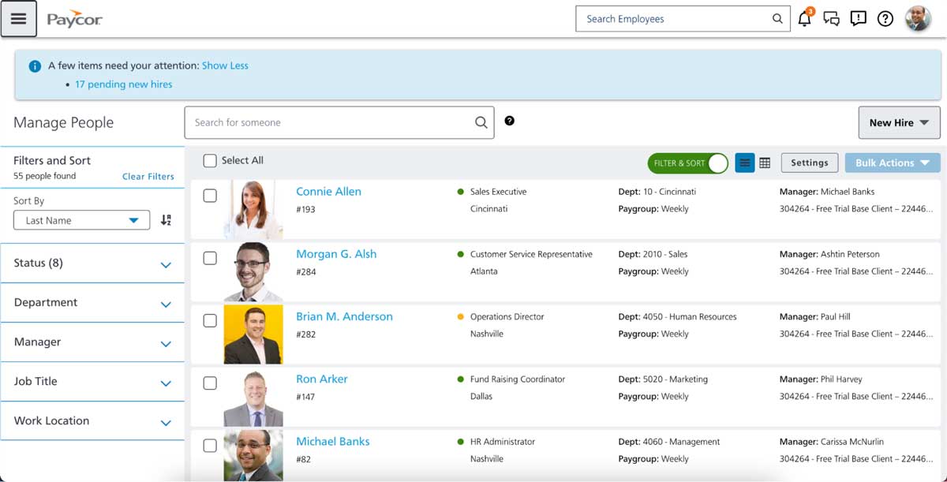This screenshot has width=947, height=482.
Task: Open the Sort By Last Name dropdown
Action: tap(80, 220)
